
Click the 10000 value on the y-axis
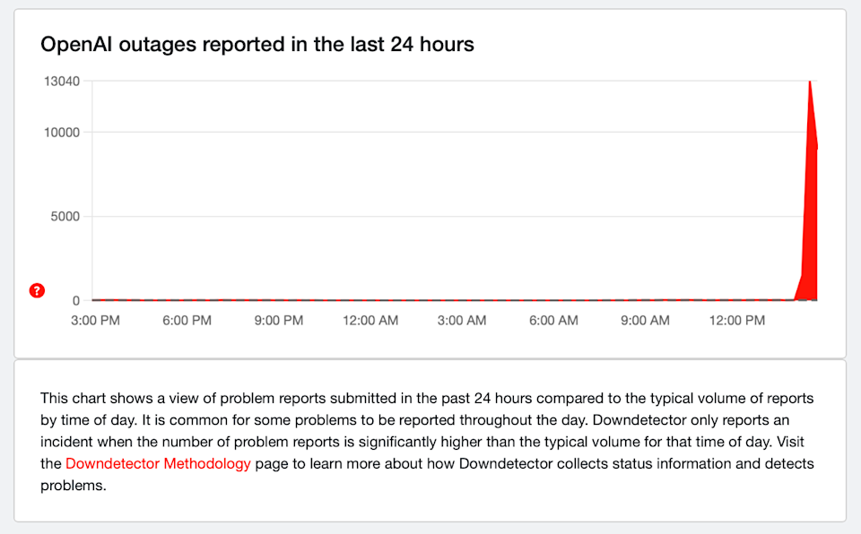(63, 133)
